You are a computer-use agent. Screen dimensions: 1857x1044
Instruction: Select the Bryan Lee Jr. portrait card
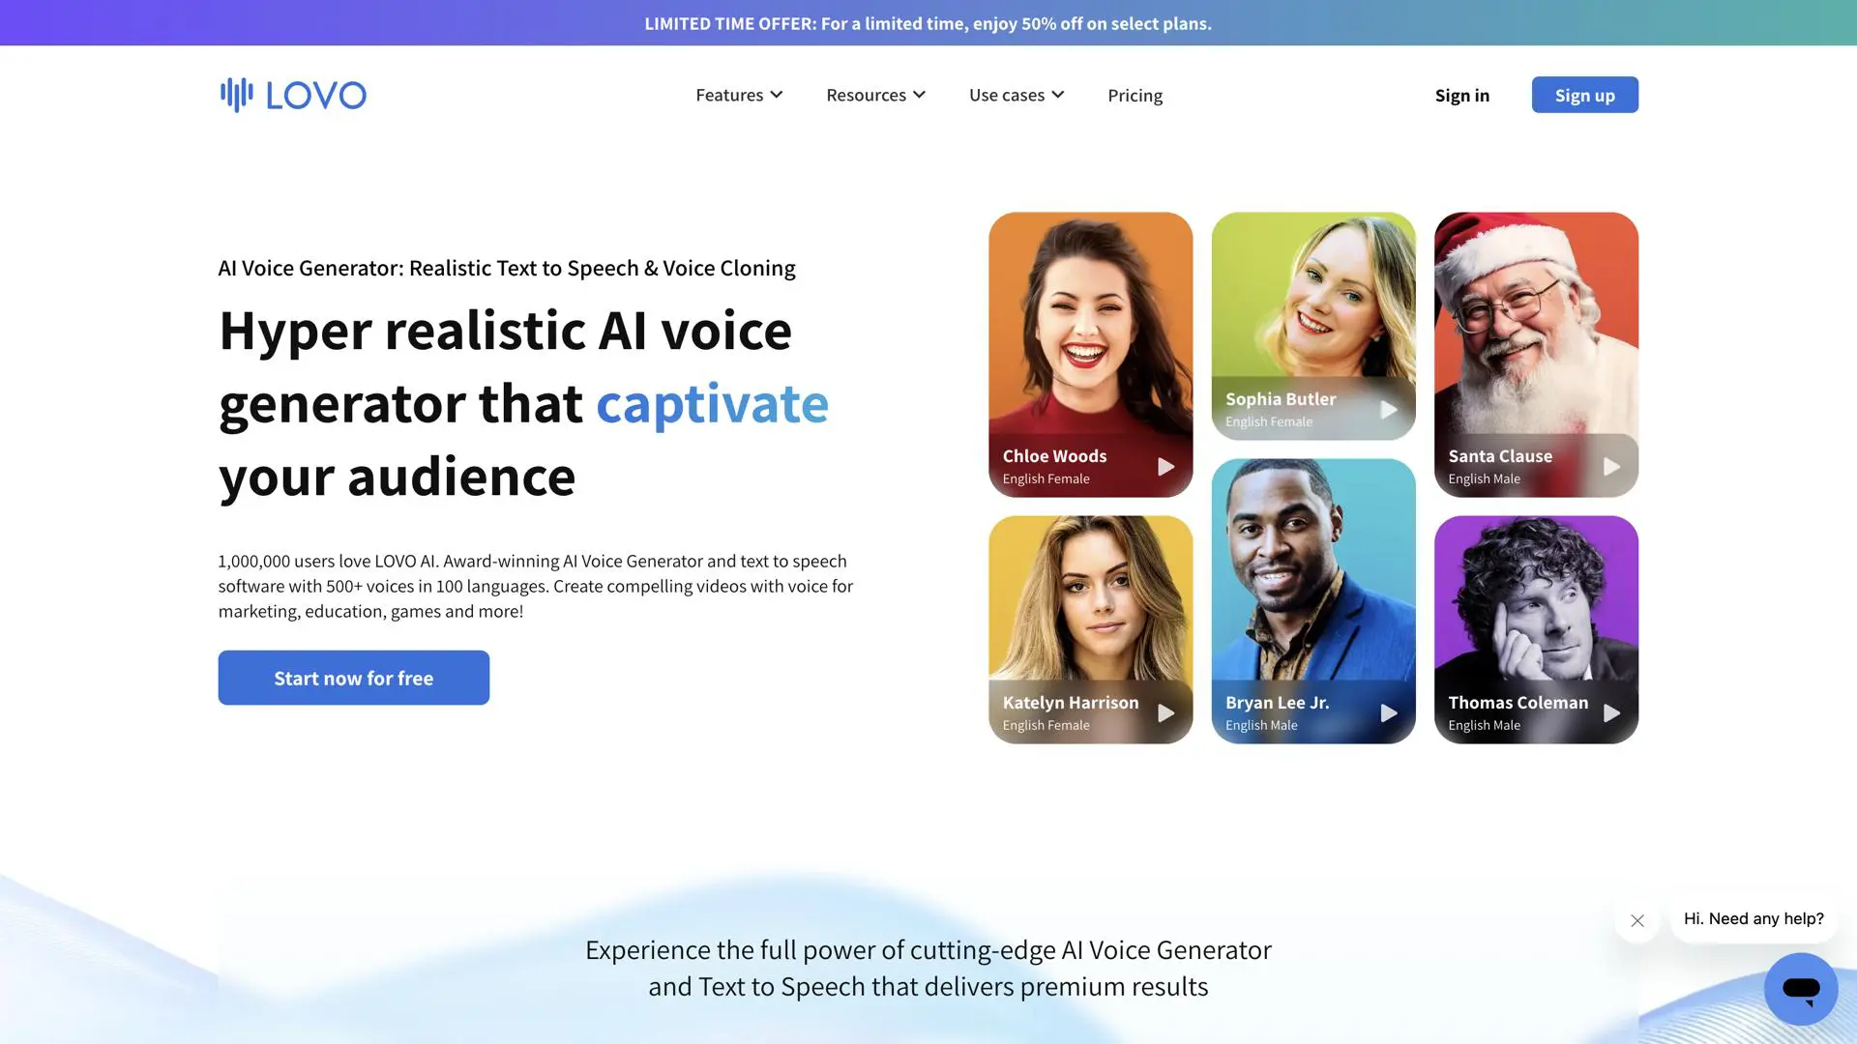[x=1313, y=601]
